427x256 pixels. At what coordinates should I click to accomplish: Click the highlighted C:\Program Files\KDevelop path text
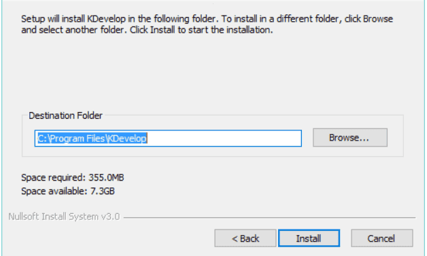click(92, 139)
